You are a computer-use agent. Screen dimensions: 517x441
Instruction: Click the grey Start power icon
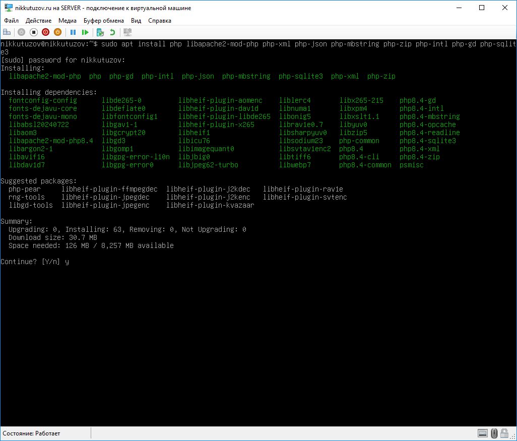[x=21, y=32]
